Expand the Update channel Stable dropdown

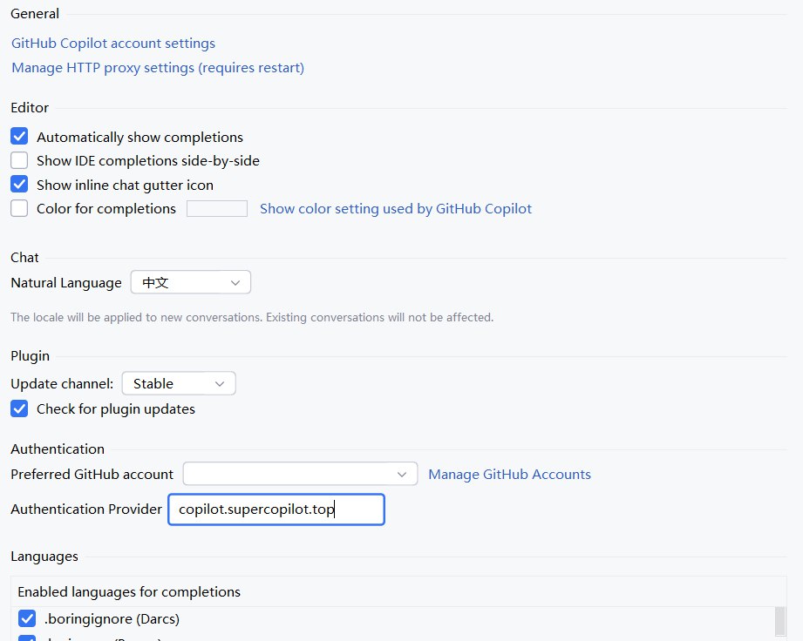178,383
